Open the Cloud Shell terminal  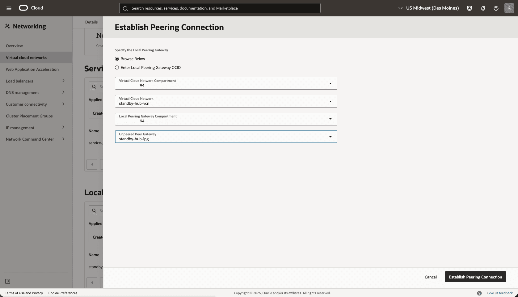tap(469, 8)
